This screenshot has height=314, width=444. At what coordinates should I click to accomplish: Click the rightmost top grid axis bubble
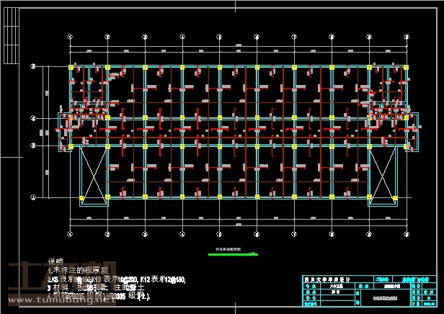tap(404, 35)
